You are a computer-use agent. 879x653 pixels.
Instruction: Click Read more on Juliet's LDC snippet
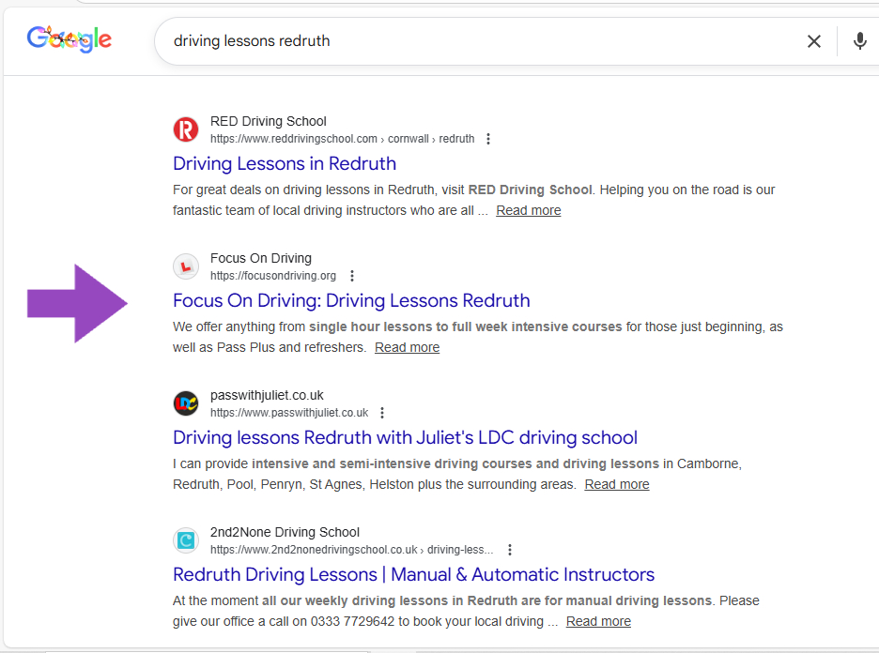(616, 484)
